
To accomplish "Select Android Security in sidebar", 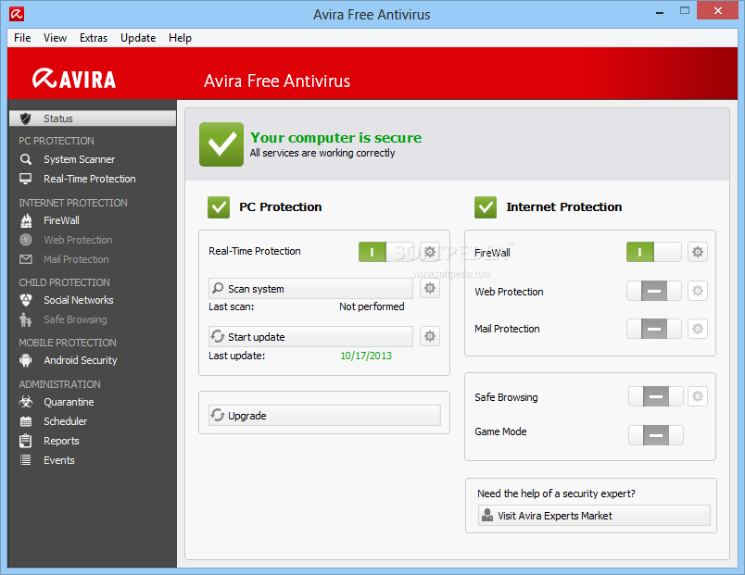I will pyautogui.click(x=80, y=360).
